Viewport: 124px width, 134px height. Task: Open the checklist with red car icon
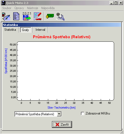[37, 16]
